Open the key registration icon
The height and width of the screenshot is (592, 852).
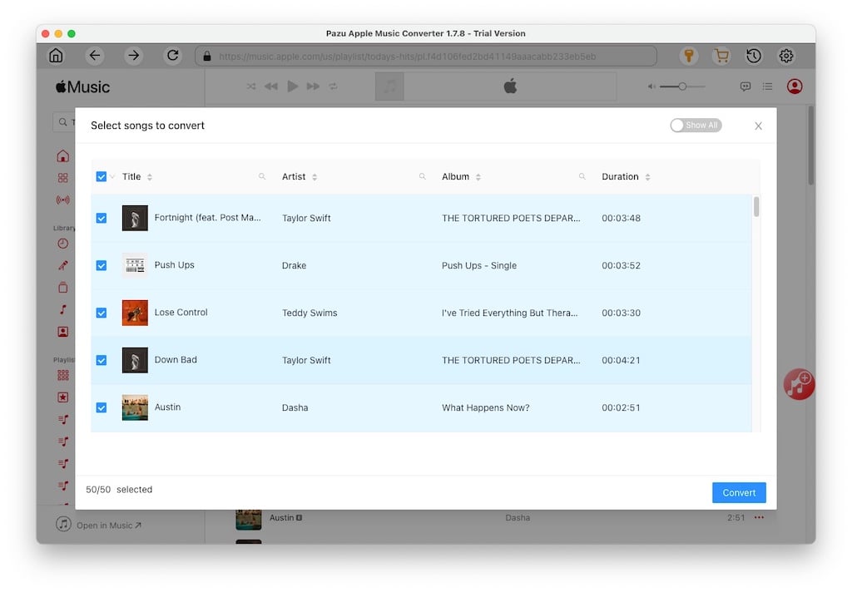pyautogui.click(x=689, y=56)
